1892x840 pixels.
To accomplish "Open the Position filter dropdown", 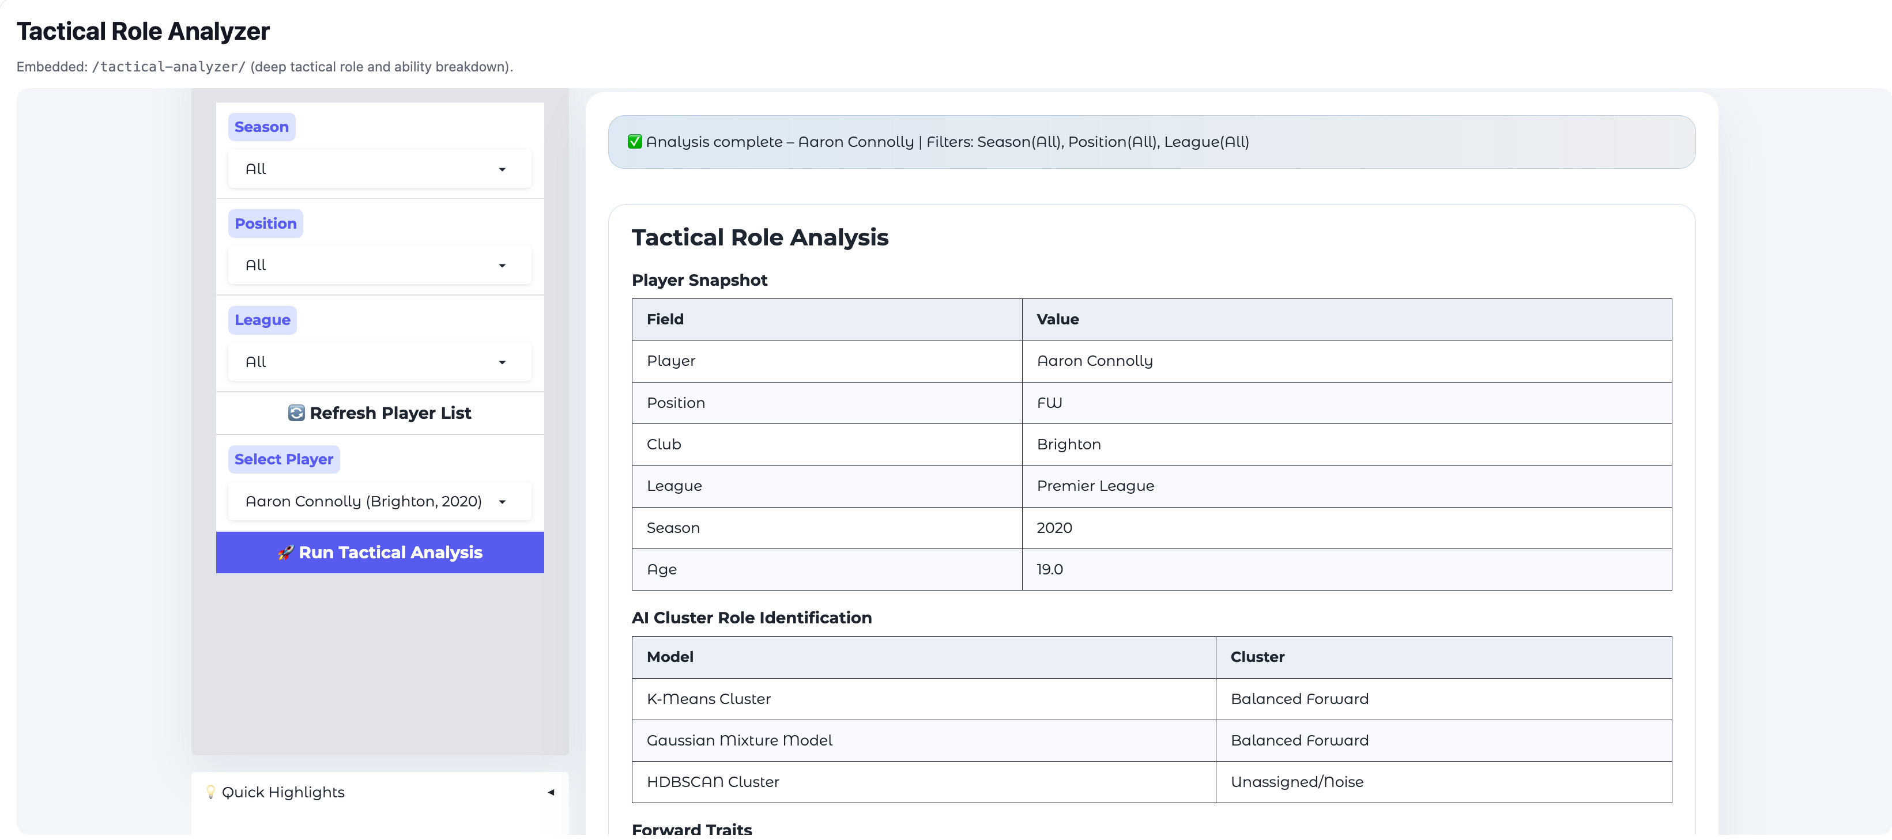I will 379,265.
